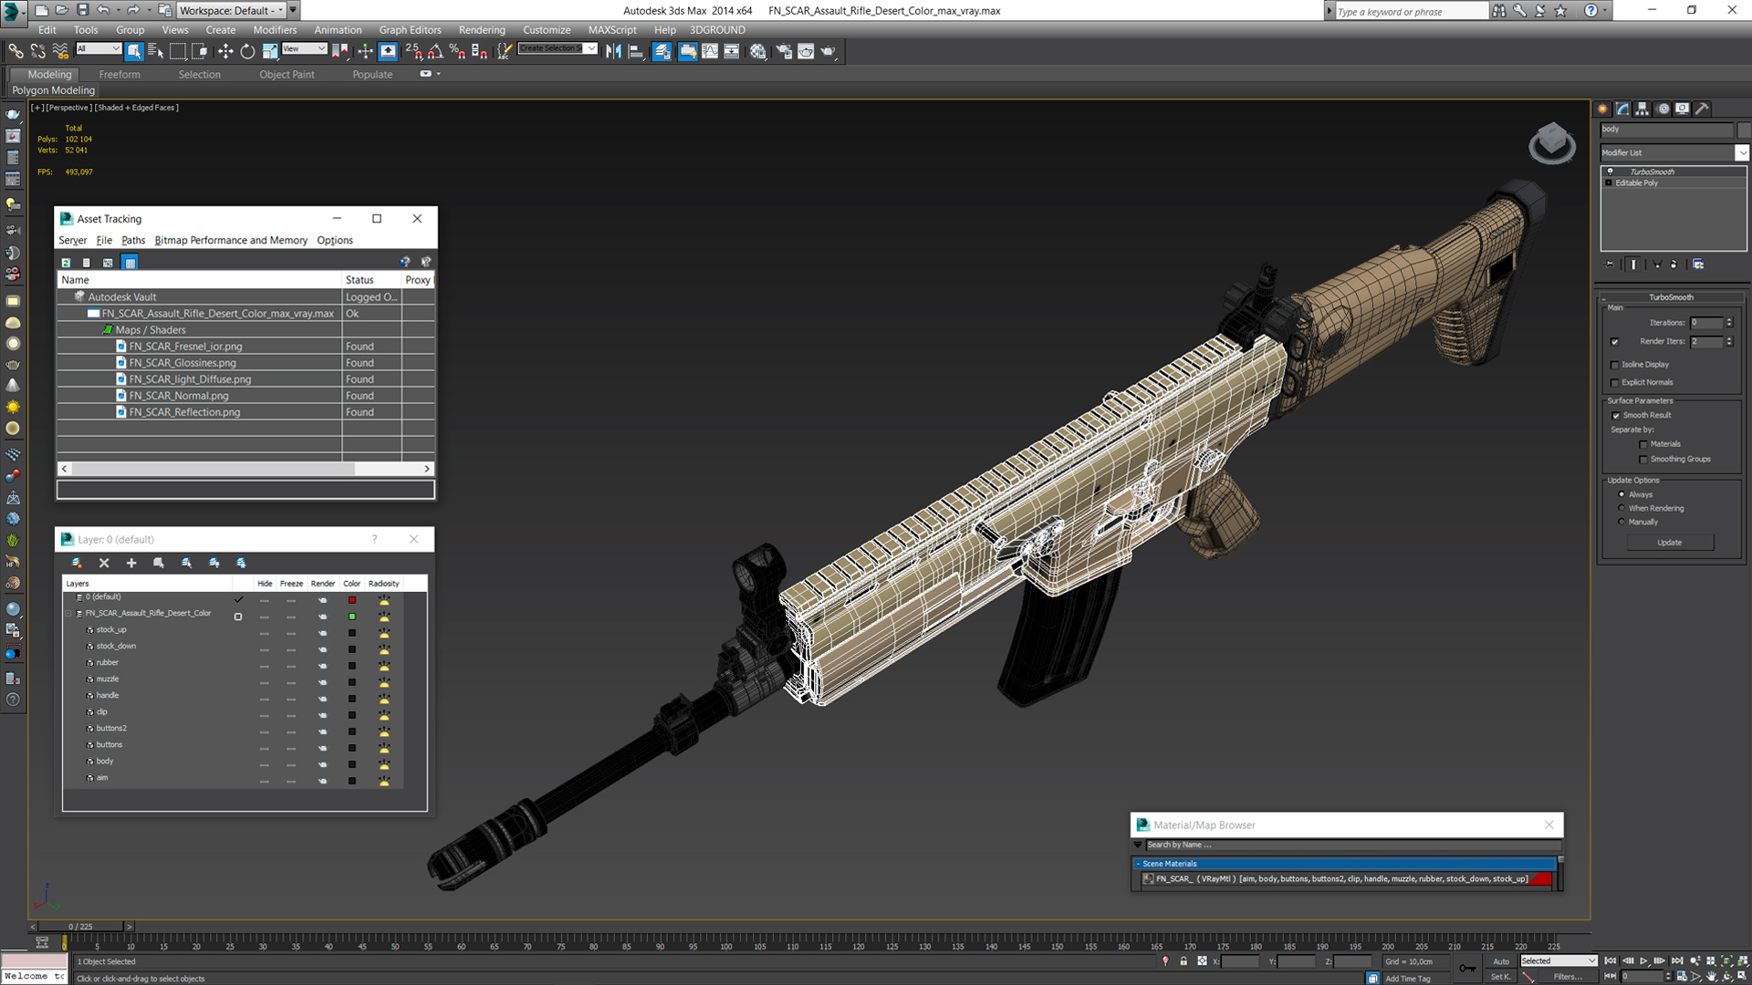1752x985 pixels.
Task: Click the Auto key button
Action: coord(1501,961)
